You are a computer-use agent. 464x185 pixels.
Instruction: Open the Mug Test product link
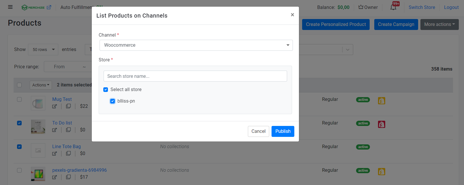(x=62, y=99)
